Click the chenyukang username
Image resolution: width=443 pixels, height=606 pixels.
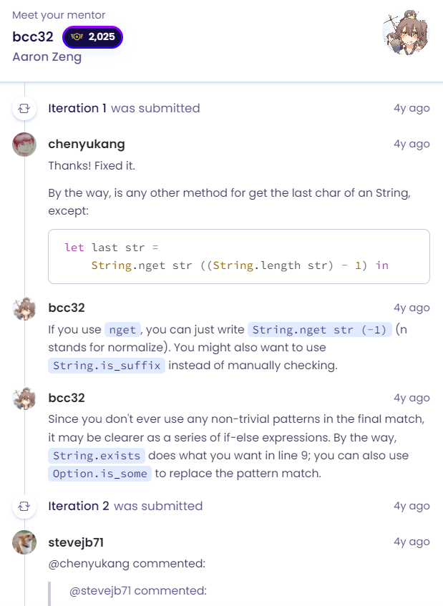click(87, 144)
